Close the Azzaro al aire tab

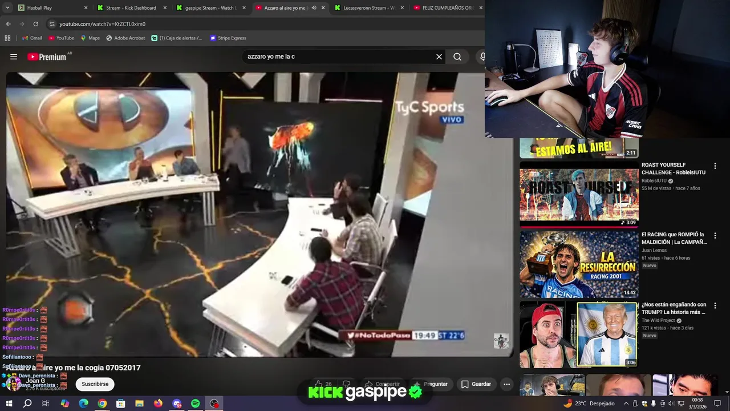click(x=323, y=8)
